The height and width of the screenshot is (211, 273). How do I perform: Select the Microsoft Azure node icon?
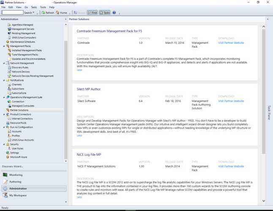click(x=7, y=157)
